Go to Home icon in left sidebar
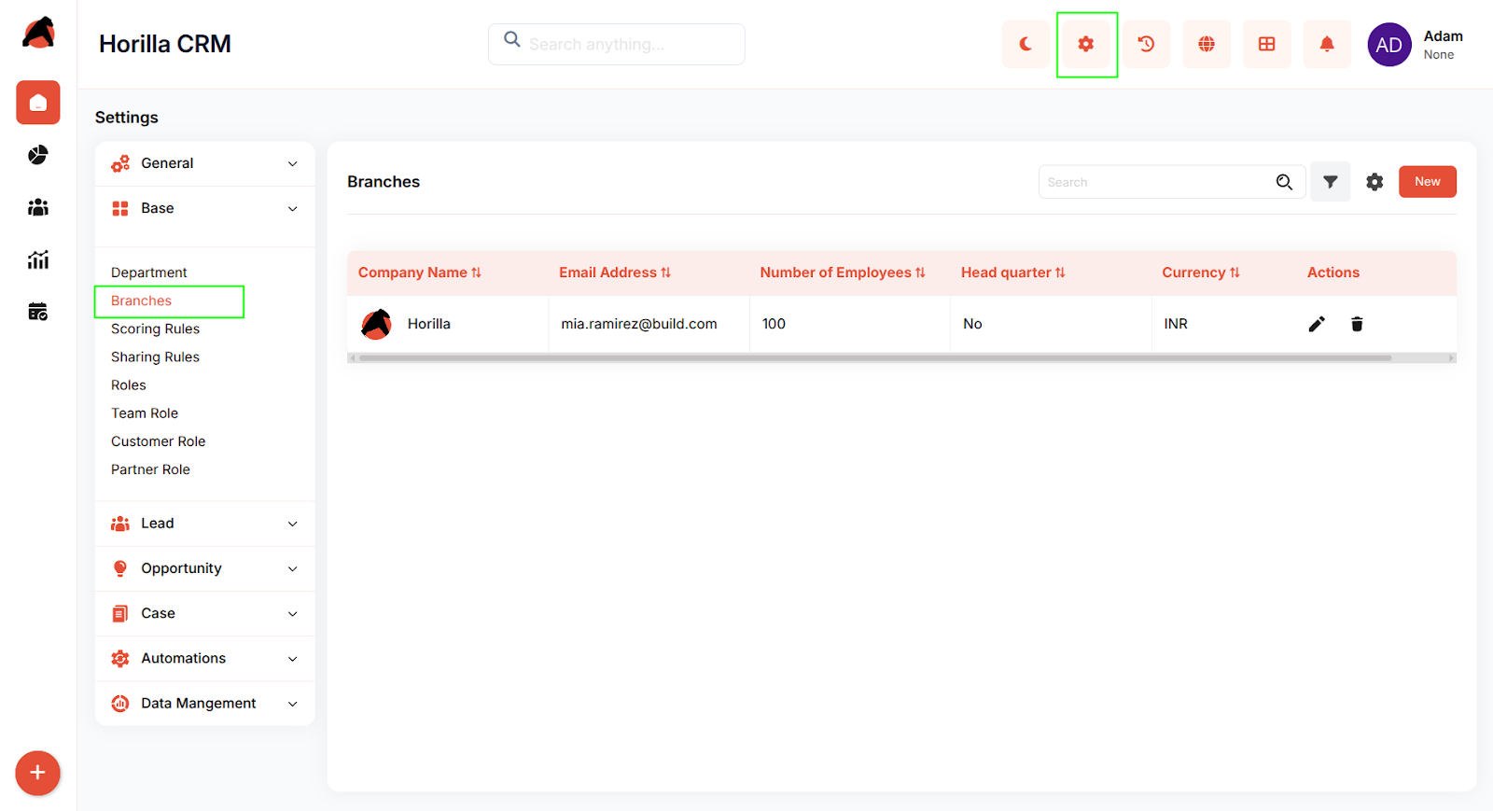The image size is (1493, 811). pos(38,103)
